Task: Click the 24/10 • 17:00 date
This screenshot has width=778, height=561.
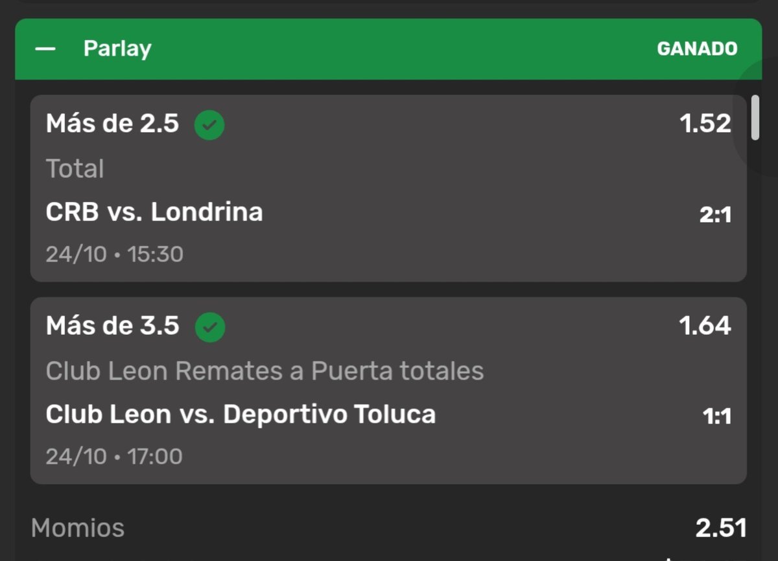Action: [114, 456]
